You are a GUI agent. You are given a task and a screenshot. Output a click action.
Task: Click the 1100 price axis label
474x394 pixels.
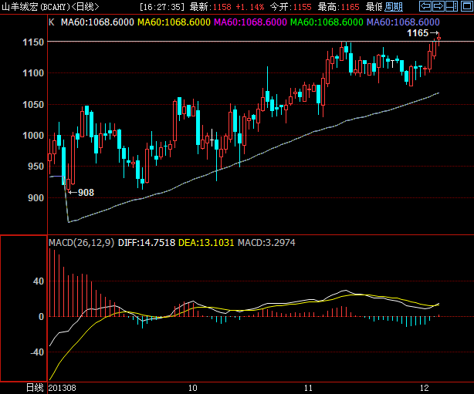tap(33, 73)
